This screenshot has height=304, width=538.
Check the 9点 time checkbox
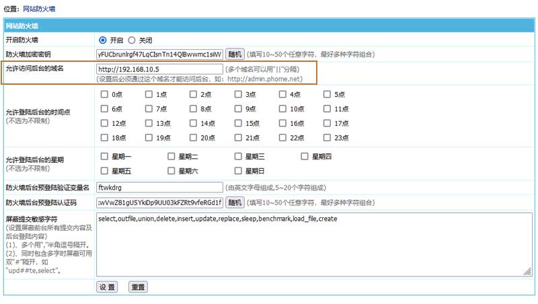(x=239, y=108)
